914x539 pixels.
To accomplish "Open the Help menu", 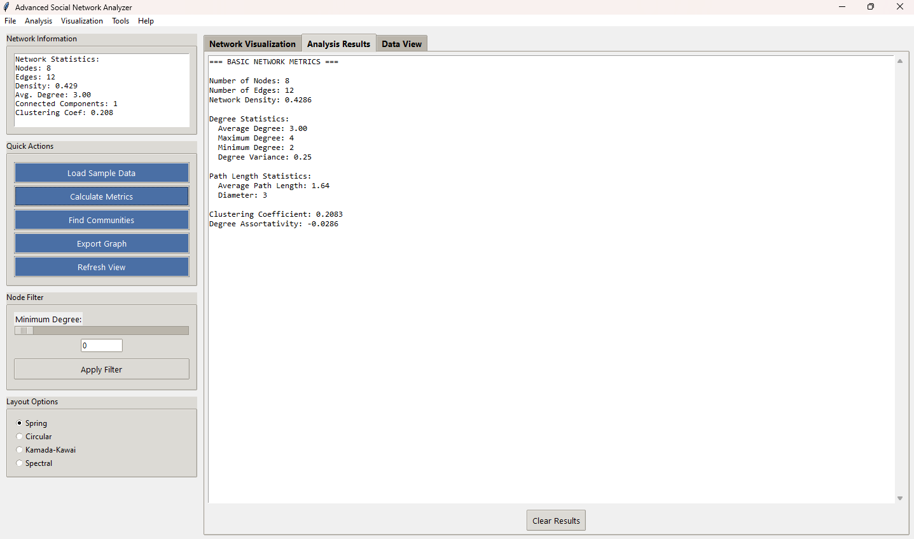I will coord(146,21).
